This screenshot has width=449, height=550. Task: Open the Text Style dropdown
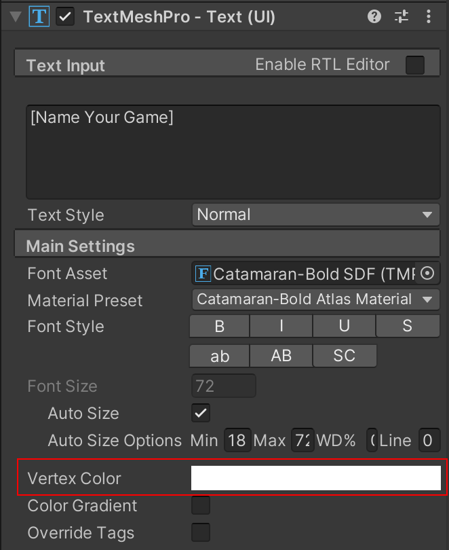click(x=315, y=215)
